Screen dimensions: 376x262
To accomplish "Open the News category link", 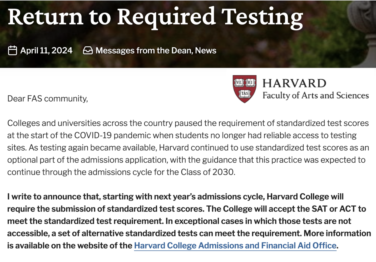I will [x=206, y=50].
